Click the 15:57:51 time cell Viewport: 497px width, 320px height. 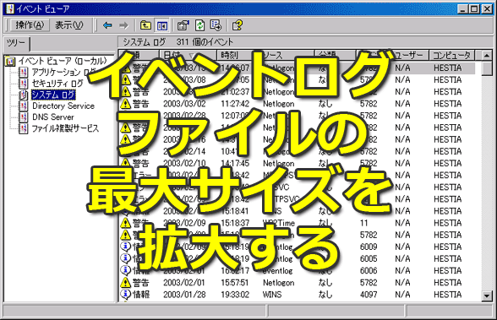point(235,283)
